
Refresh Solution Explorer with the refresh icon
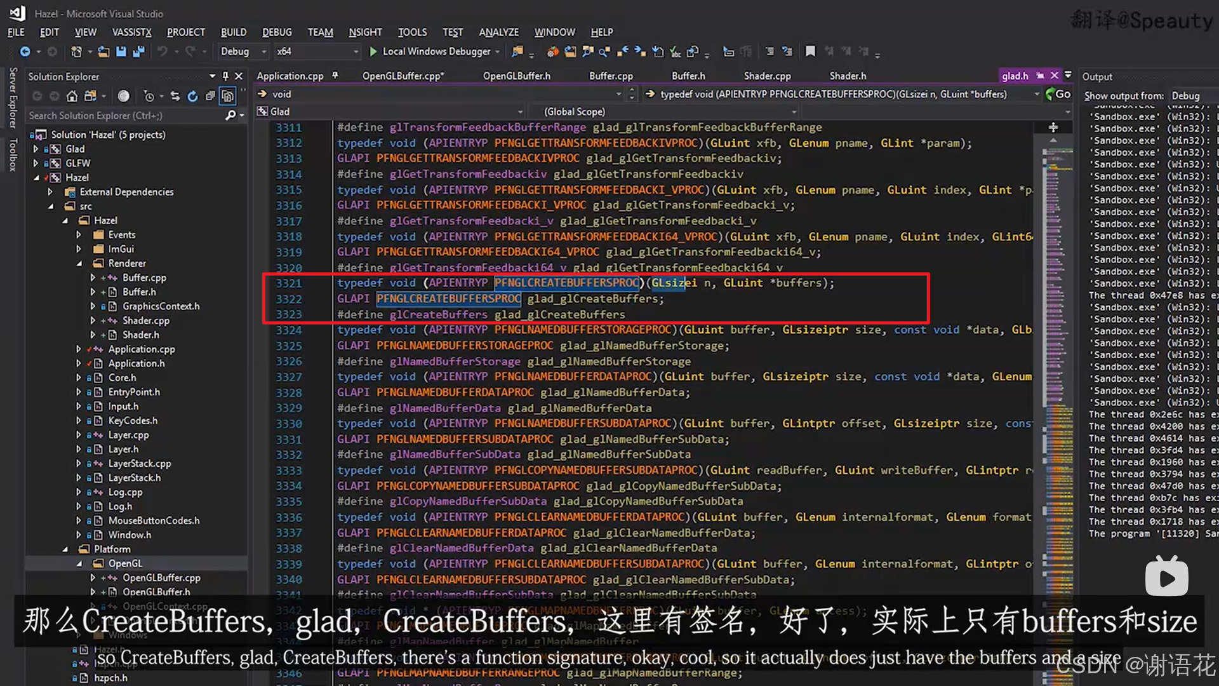(x=192, y=96)
